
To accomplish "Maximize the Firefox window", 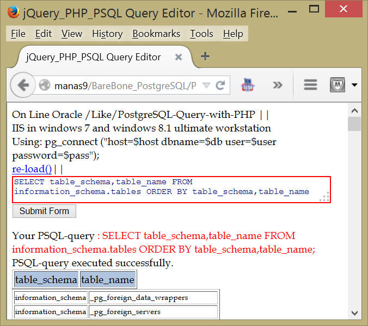I will click(x=314, y=9).
